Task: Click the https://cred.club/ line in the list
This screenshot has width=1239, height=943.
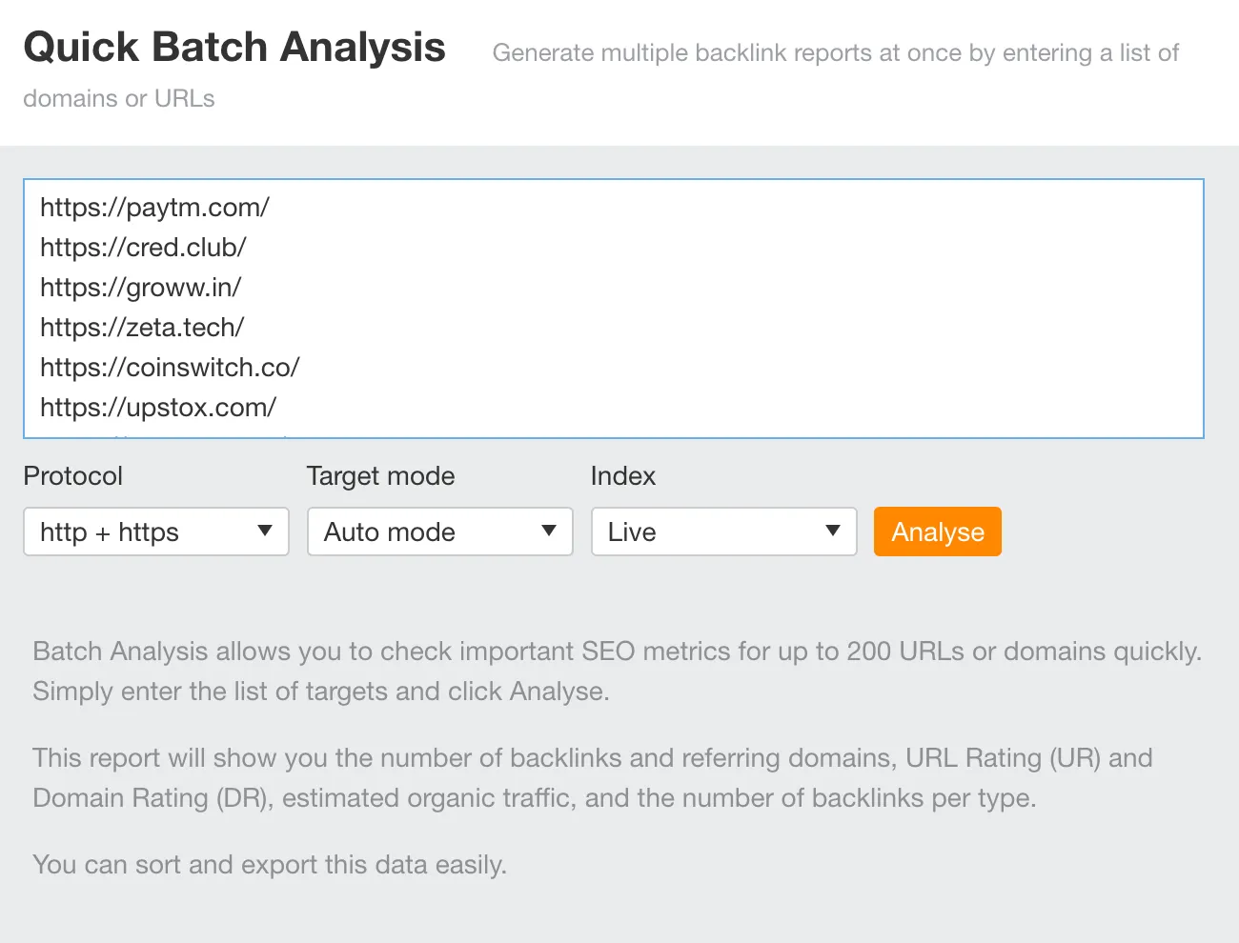Action: (143, 247)
